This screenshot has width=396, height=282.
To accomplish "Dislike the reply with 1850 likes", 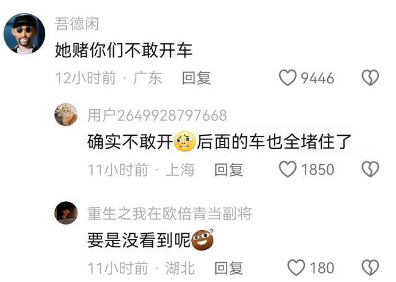I will coord(370,169).
